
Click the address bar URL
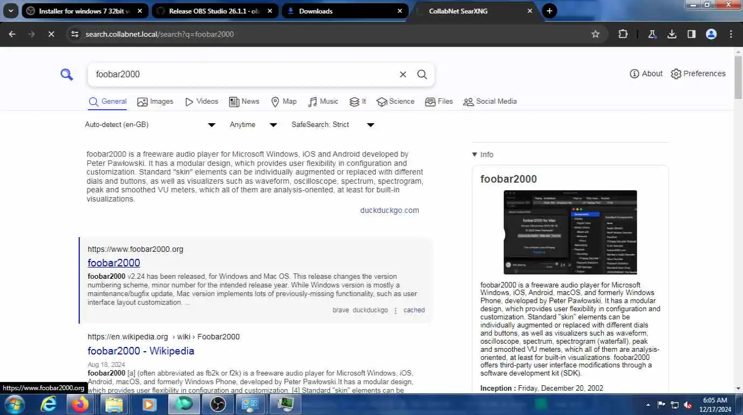tap(159, 34)
